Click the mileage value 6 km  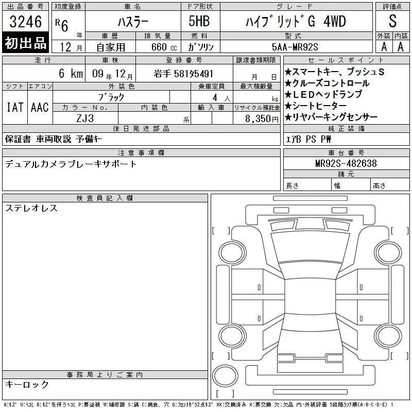pos(71,73)
